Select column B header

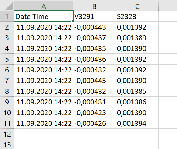click(x=94, y=6)
